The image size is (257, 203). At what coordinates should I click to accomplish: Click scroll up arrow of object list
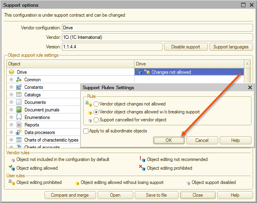click(247, 63)
